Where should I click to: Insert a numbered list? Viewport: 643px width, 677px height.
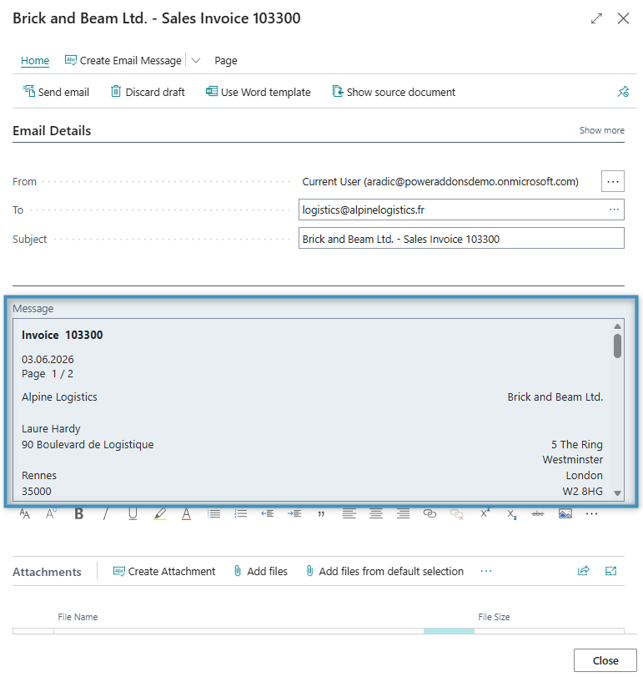point(241,513)
